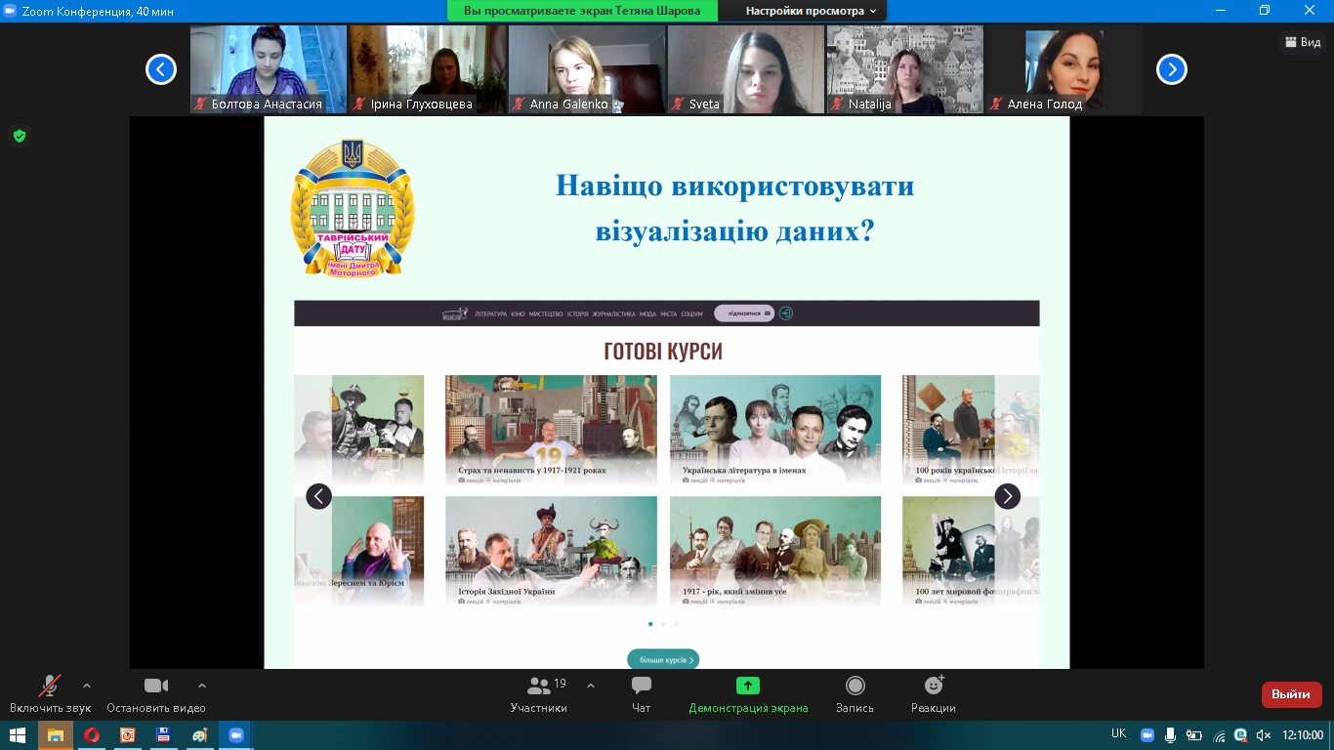Leave the meeting with Выйти
Viewport: 1334px width, 750px height.
coord(1292,694)
